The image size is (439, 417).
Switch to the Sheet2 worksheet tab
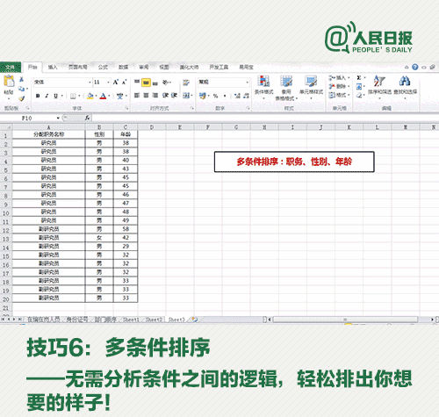tap(154, 320)
